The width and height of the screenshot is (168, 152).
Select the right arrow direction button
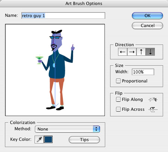pos(132,52)
